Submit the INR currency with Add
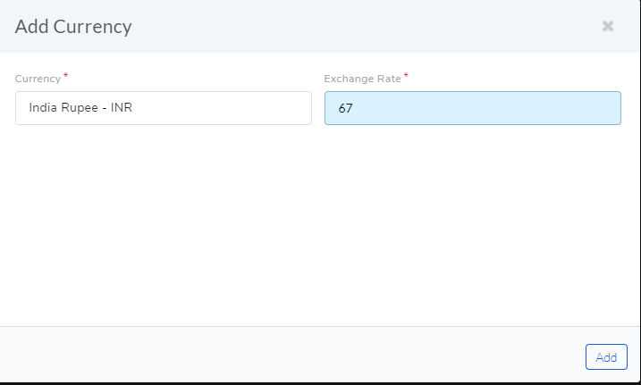The height and width of the screenshot is (385, 641). 606,356
